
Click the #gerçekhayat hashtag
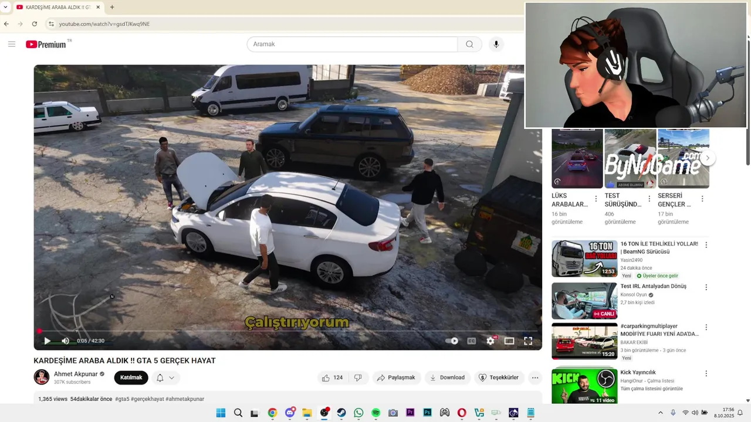pyautogui.click(x=147, y=399)
